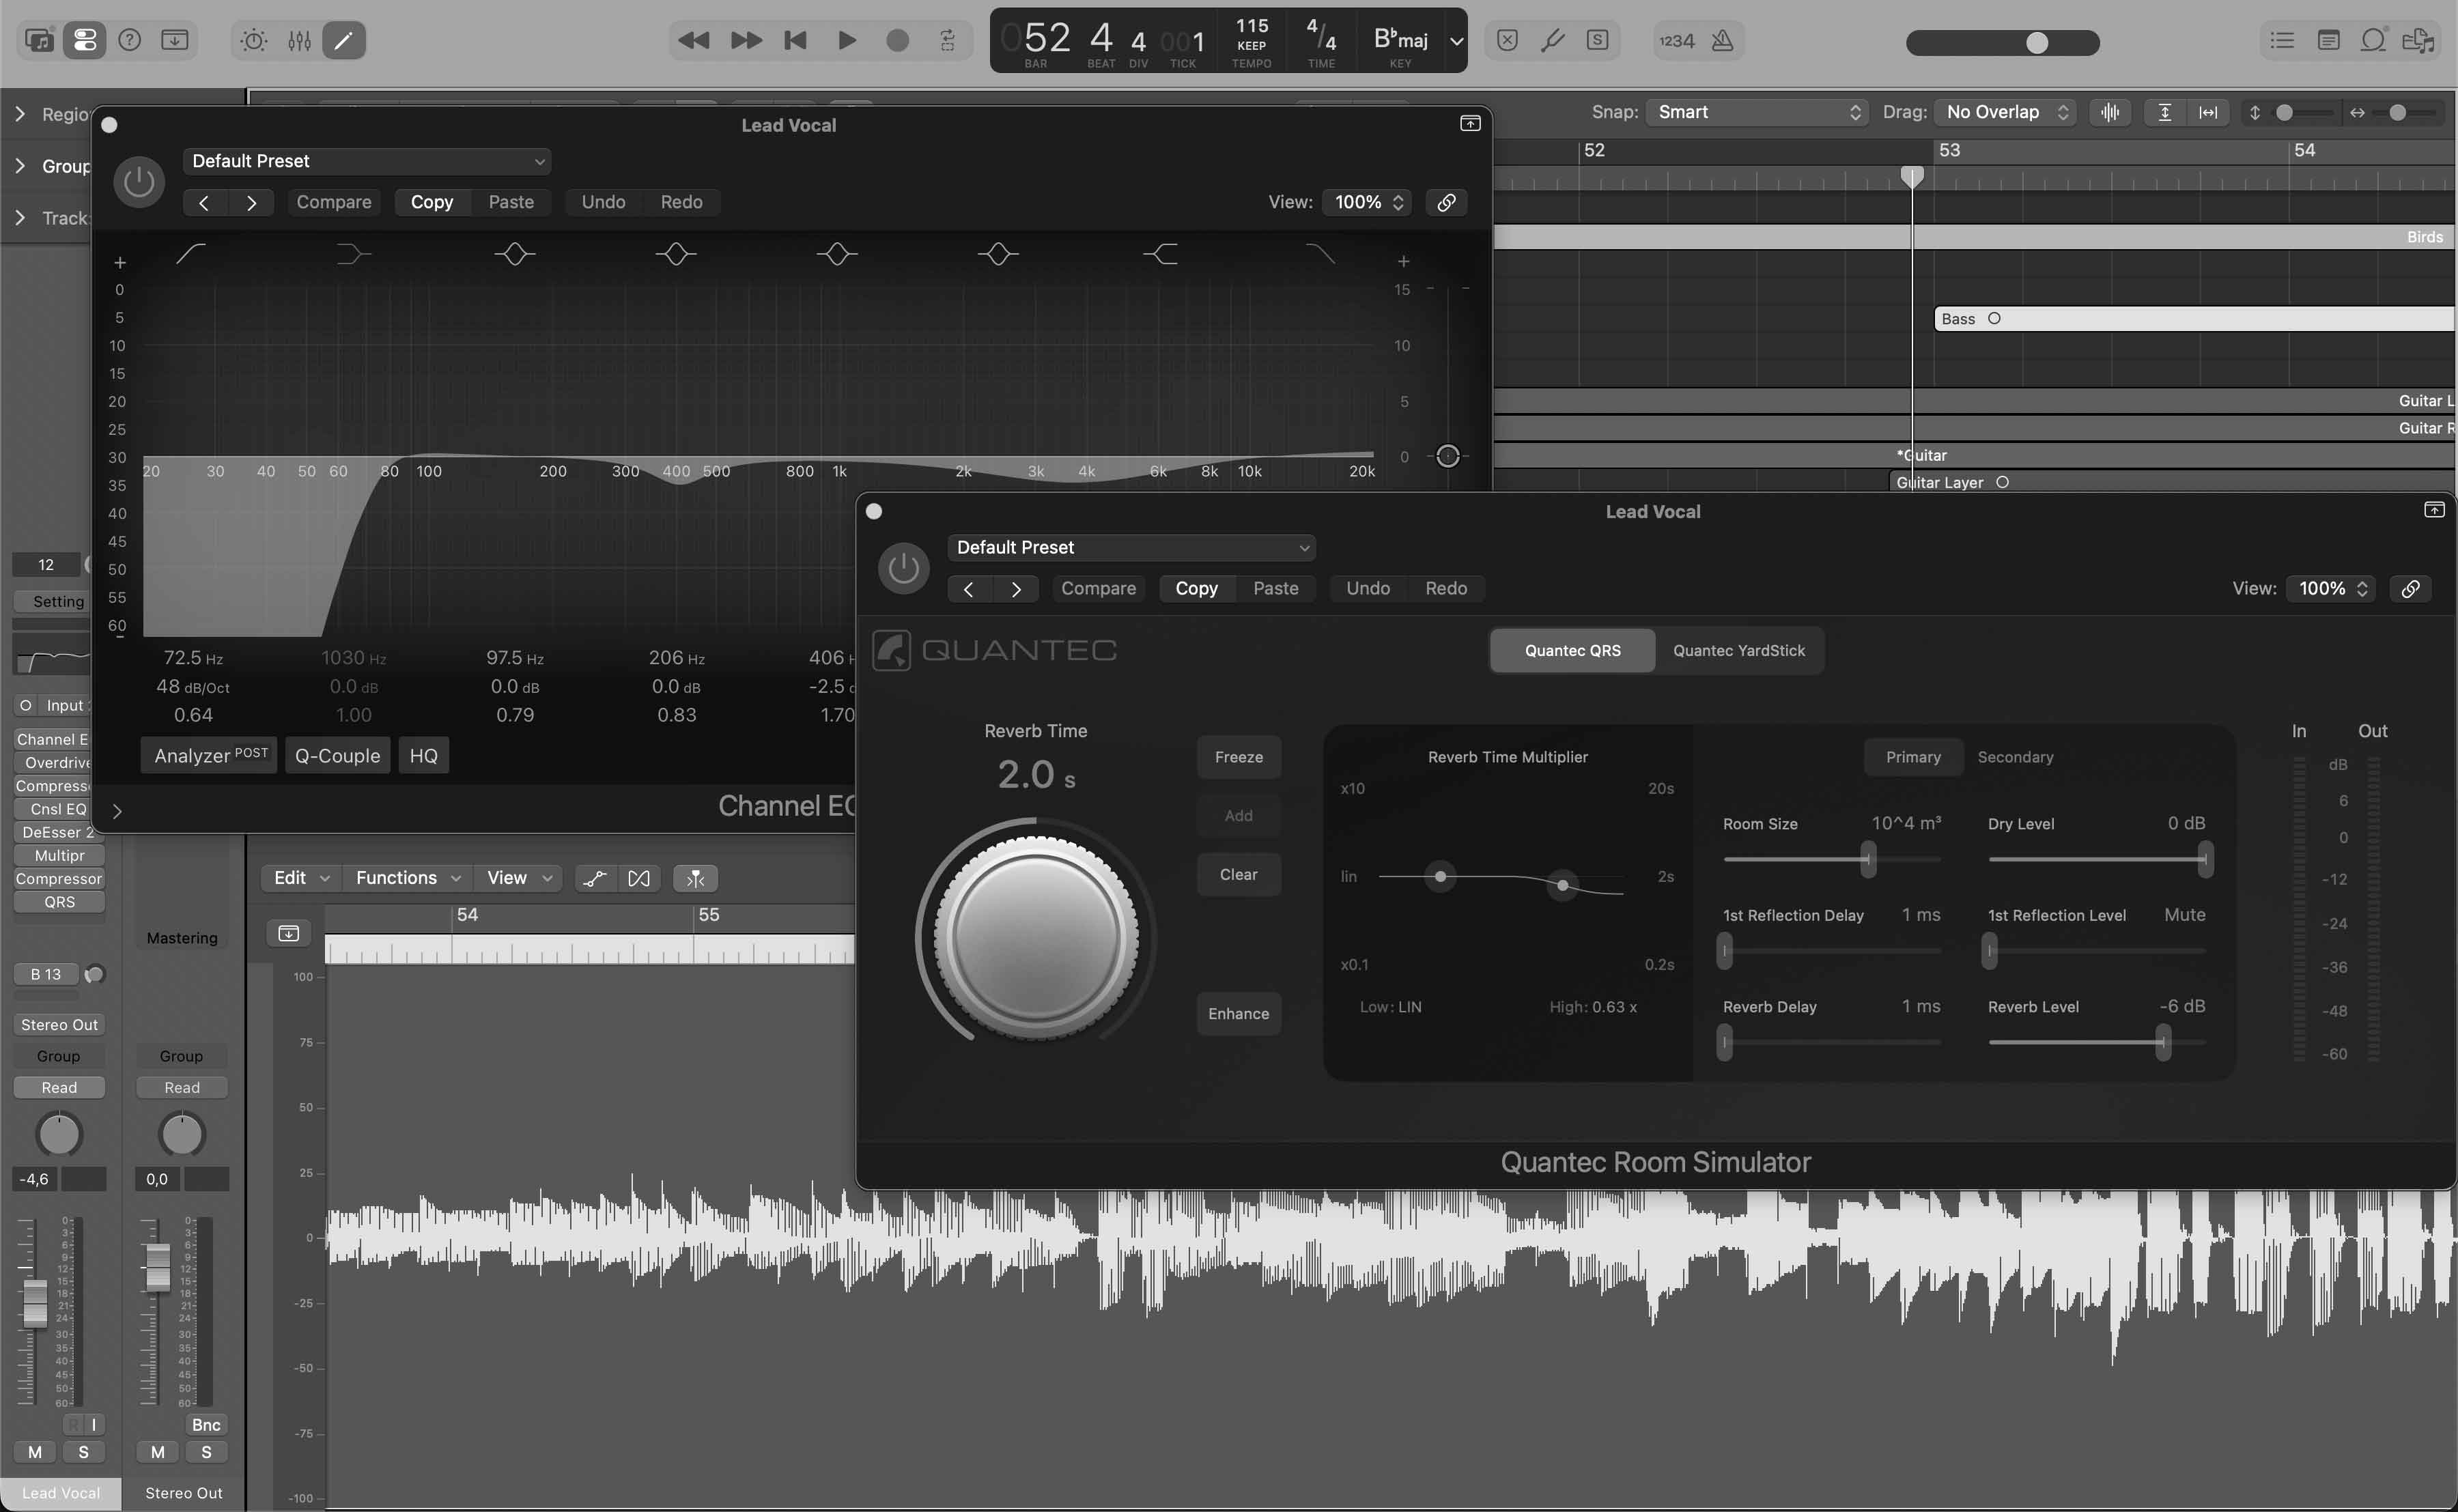The height and width of the screenshot is (1512, 2458).
Task: Expand the Groups inspector section
Action: coord(20,166)
